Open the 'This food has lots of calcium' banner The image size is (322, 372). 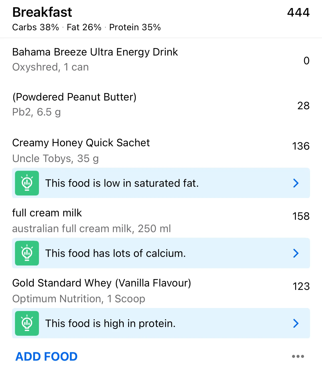coord(115,253)
